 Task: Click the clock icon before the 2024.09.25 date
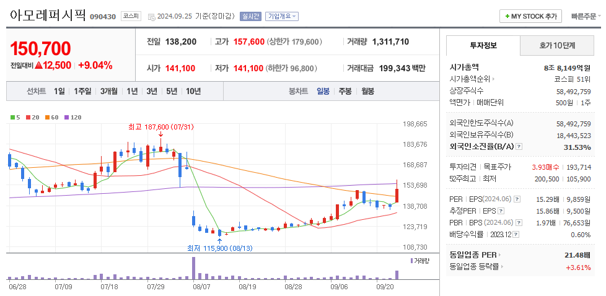coord(152,17)
